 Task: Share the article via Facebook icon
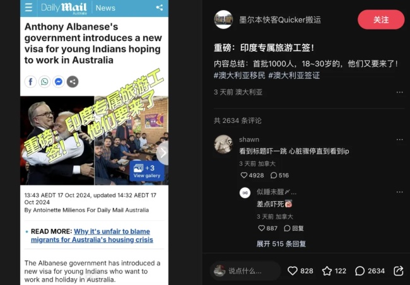(x=31, y=82)
